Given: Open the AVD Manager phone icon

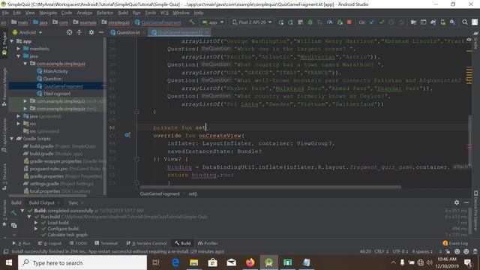Looking at the screenshot, I should [442, 22].
